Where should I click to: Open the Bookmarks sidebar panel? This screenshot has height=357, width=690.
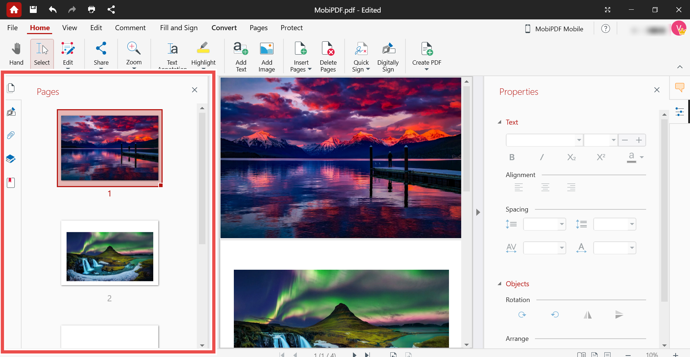coord(11,182)
